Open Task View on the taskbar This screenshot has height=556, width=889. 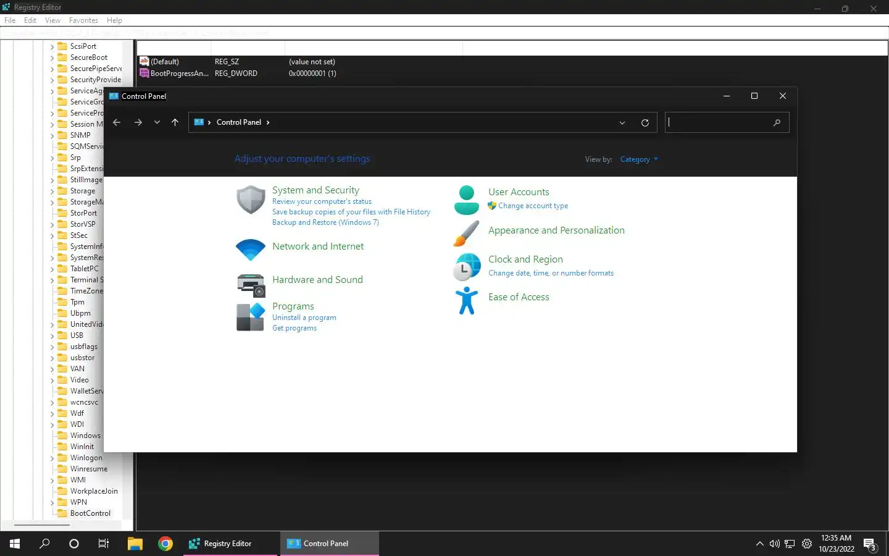click(104, 544)
